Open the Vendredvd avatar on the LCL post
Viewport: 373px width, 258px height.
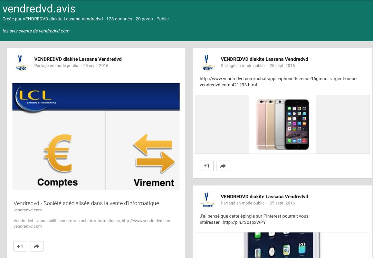pos(21,63)
